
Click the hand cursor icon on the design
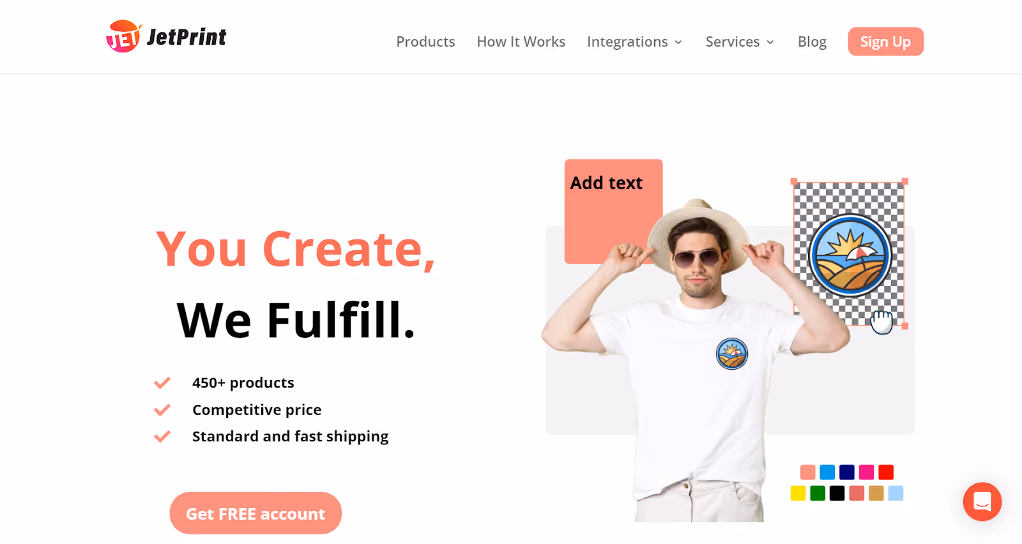coord(881,322)
